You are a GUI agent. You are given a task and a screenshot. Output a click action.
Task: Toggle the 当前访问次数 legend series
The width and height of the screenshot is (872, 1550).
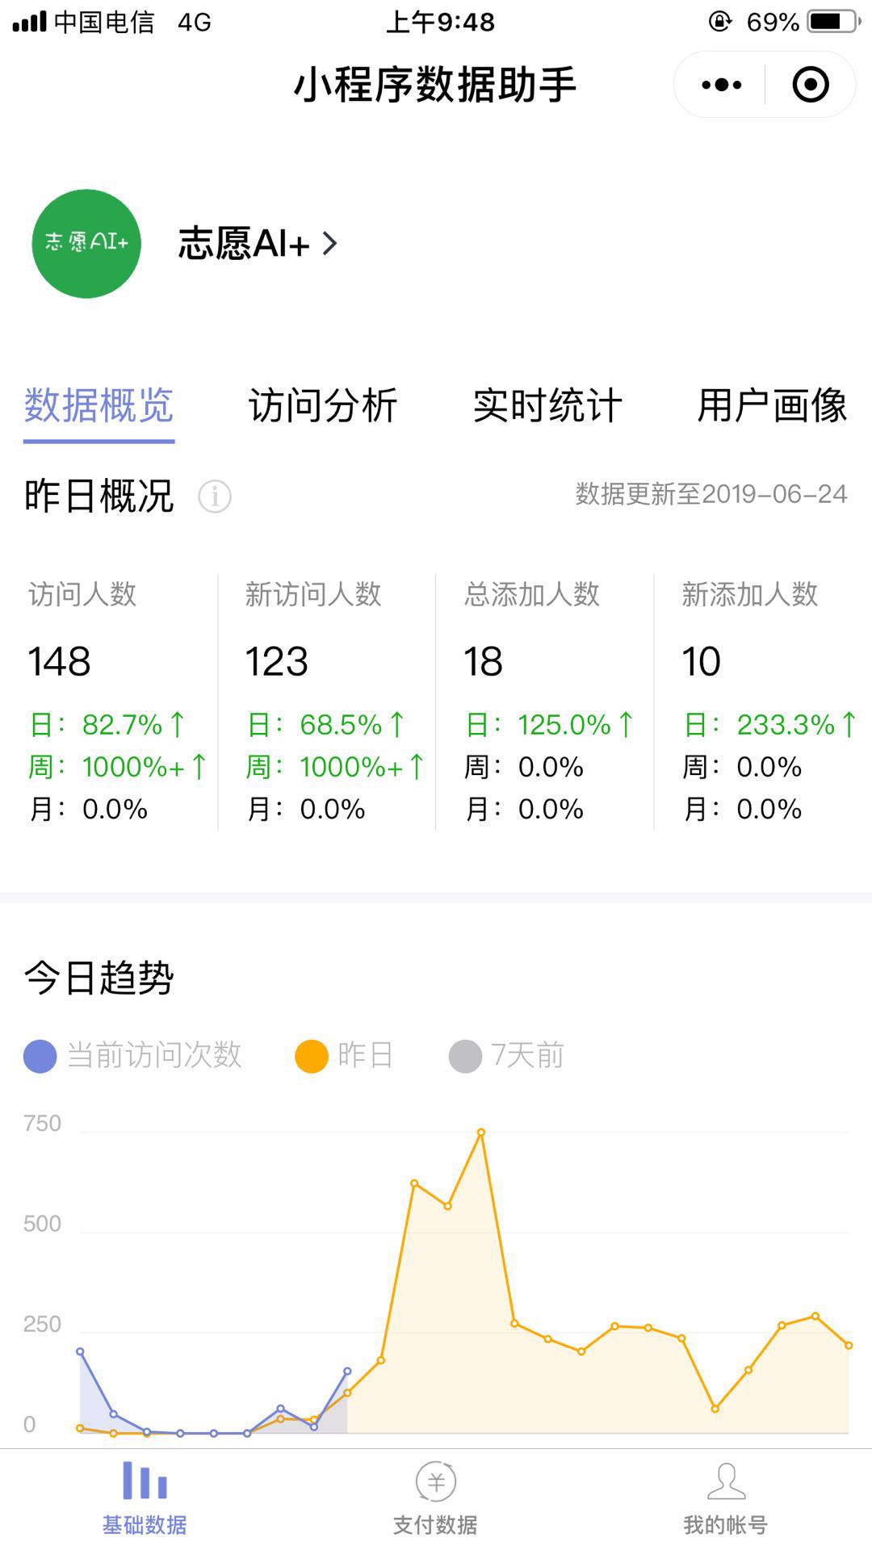pos(133,1056)
